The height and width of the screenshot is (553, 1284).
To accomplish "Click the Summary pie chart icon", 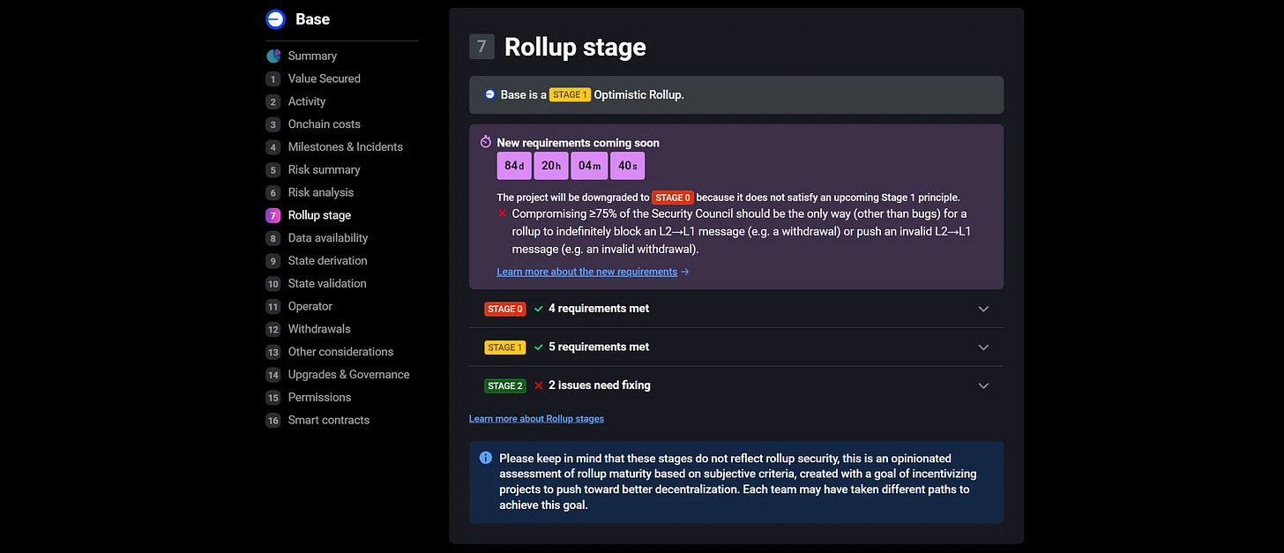I will point(273,56).
